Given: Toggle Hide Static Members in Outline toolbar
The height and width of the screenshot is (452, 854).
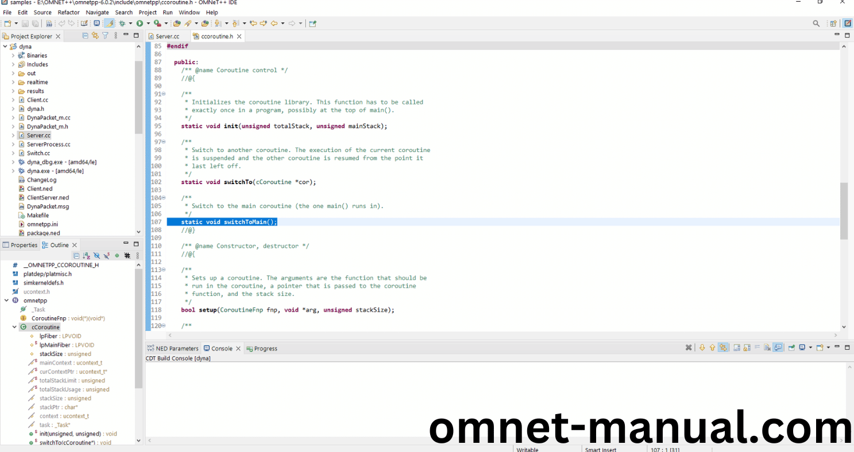Looking at the screenshot, I should pos(107,256).
